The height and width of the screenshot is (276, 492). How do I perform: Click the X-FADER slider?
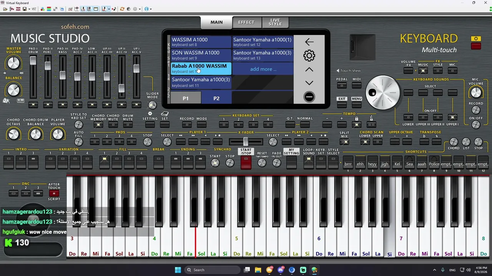pos(246,142)
